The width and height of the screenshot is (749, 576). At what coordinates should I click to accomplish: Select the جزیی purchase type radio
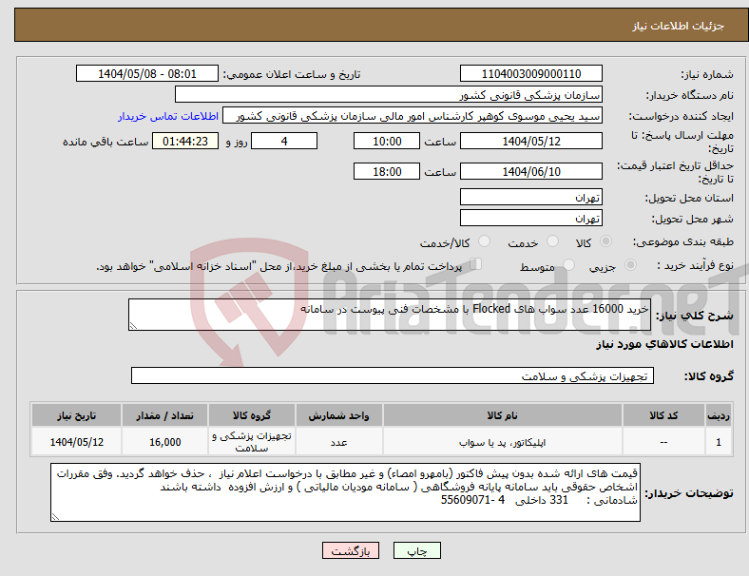(x=630, y=265)
